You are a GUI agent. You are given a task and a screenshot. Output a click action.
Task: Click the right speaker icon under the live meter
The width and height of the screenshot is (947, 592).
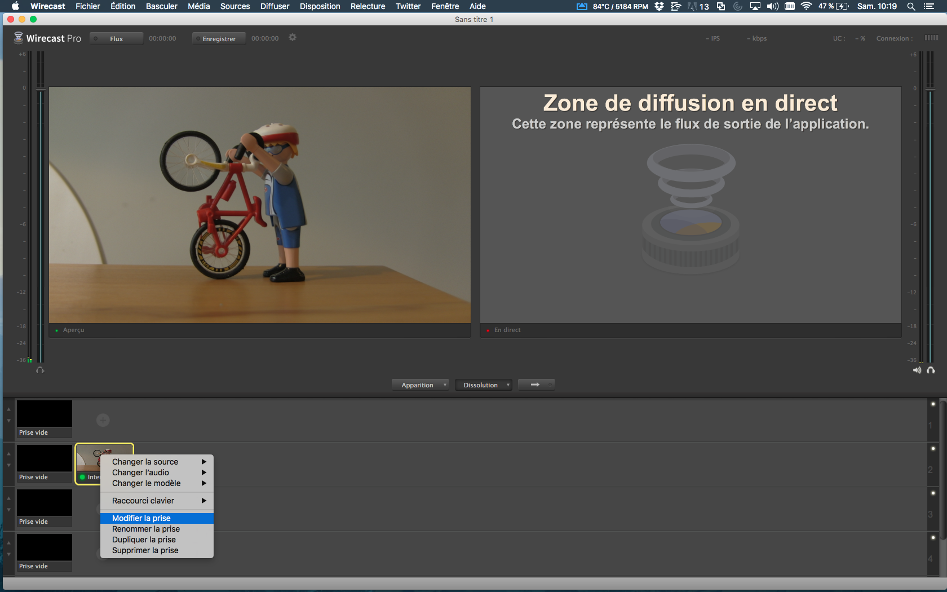[x=917, y=370]
